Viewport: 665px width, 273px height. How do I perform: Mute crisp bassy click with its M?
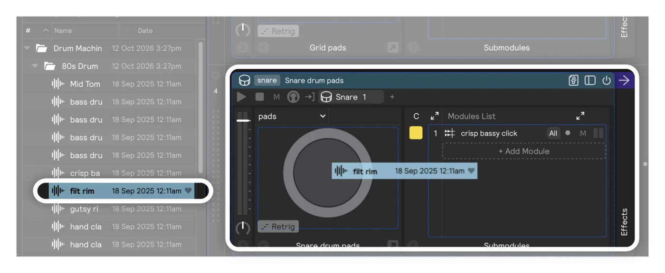(x=583, y=133)
